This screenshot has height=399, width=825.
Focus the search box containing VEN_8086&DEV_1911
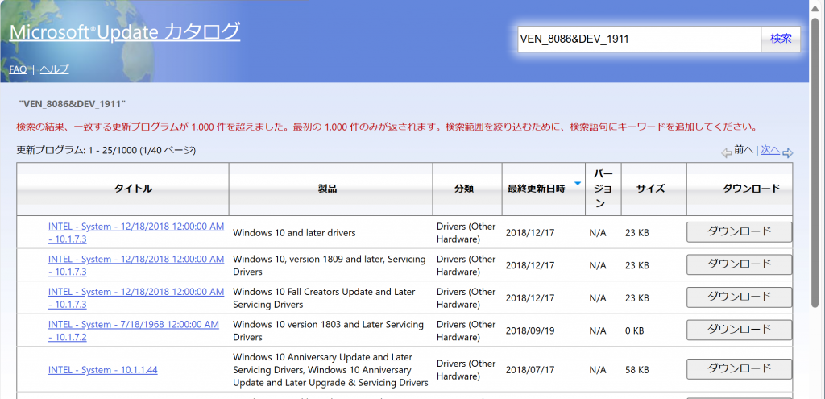[x=639, y=39]
